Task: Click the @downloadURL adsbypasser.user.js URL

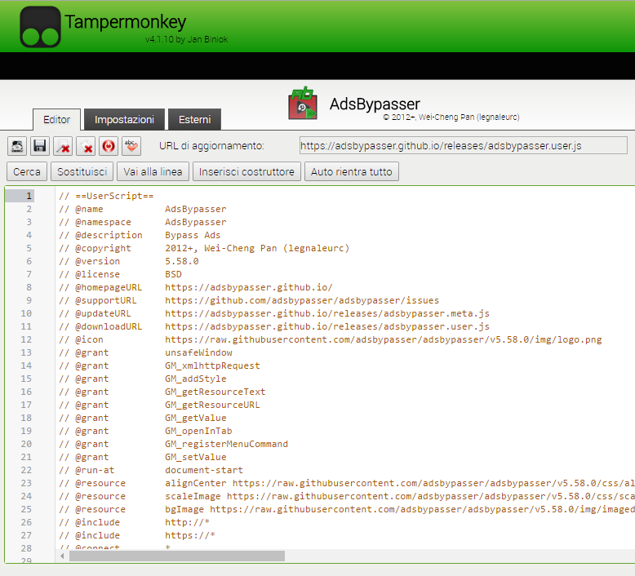Action: [x=327, y=326]
